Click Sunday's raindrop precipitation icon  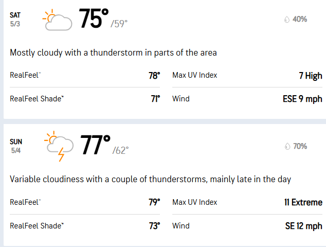click(287, 147)
